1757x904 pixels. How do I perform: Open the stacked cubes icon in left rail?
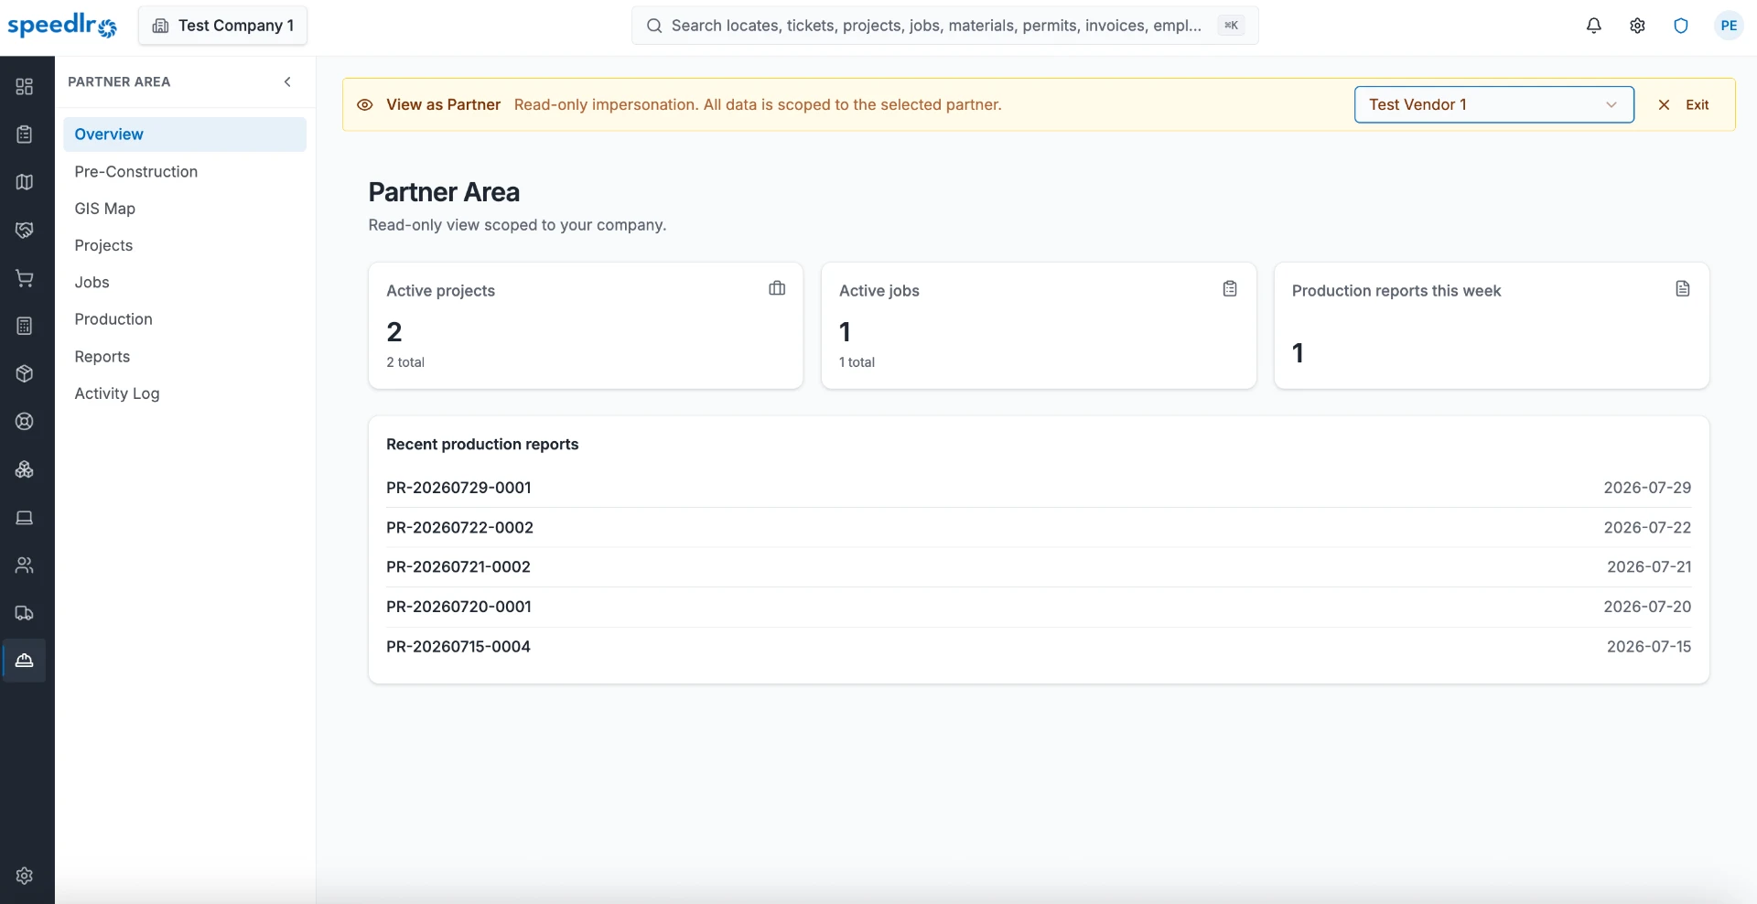point(25,469)
